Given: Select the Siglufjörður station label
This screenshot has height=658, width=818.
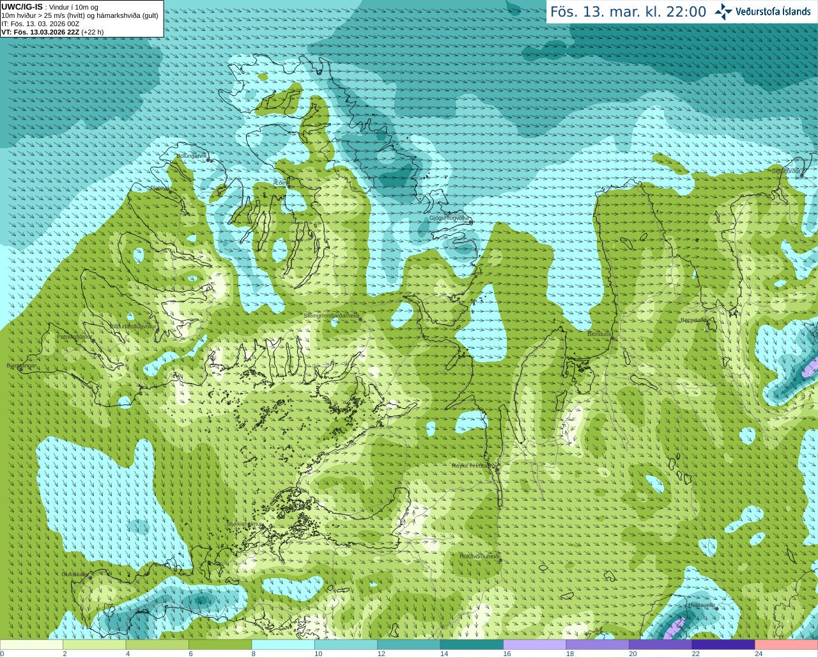Looking at the screenshot, I should [786, 171].
